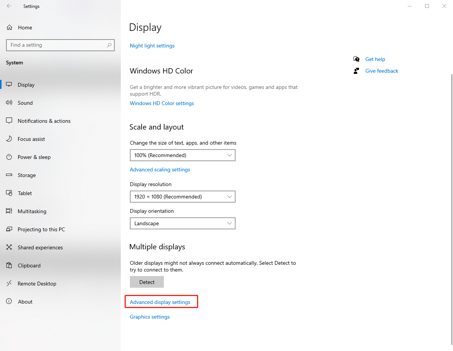Switch to the About settings page
This screenshot has width=453, height=351.
click(x=25, y=302)
